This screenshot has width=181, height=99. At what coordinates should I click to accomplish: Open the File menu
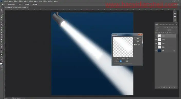[x=6, y=1]
